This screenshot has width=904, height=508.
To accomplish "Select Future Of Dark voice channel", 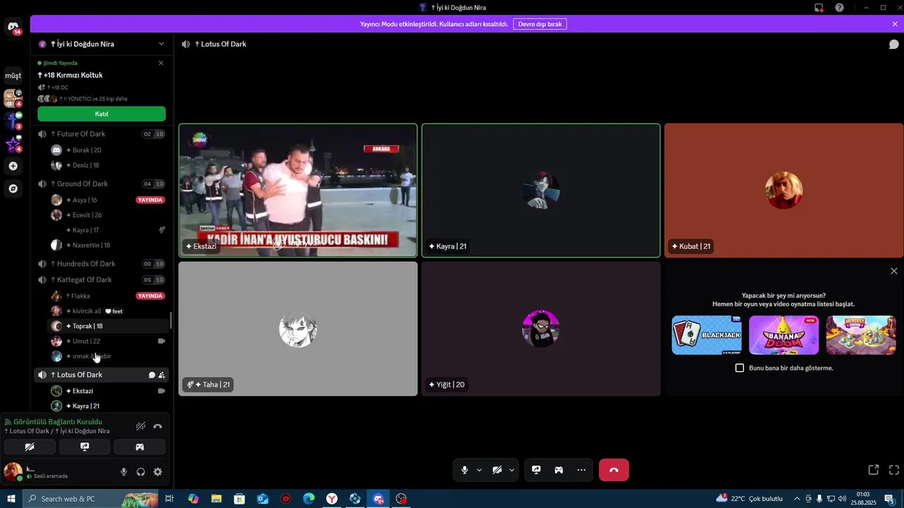I will point(102,134).
